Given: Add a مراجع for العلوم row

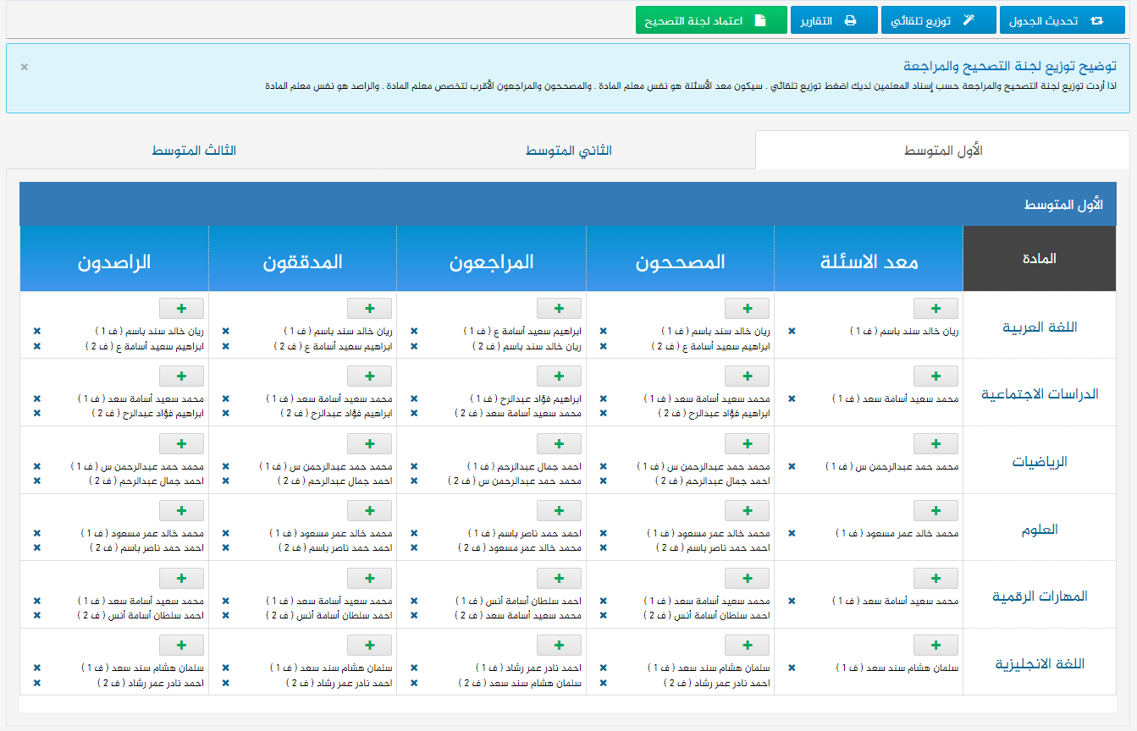Looking at the screenshot, I should [559, 510].
